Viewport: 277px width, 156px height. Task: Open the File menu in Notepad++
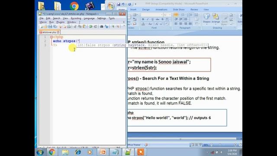pyautogui.click(x=42, y=18)
